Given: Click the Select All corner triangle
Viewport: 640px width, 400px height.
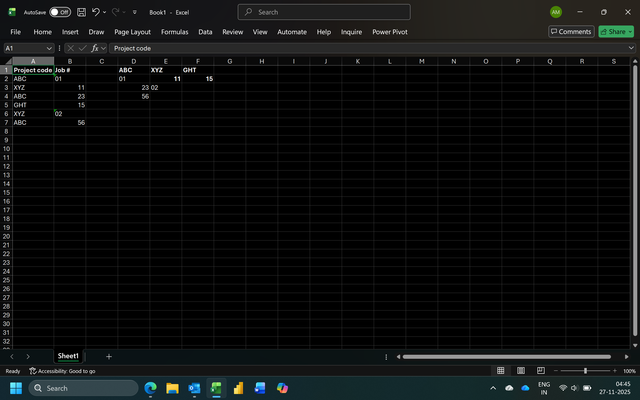Looking at the screenshot, I should click(x=8, y=61).
